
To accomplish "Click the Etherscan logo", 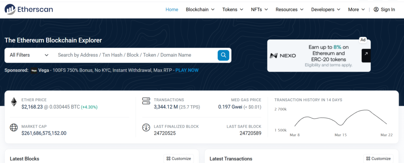I will (x=28, y=9).
